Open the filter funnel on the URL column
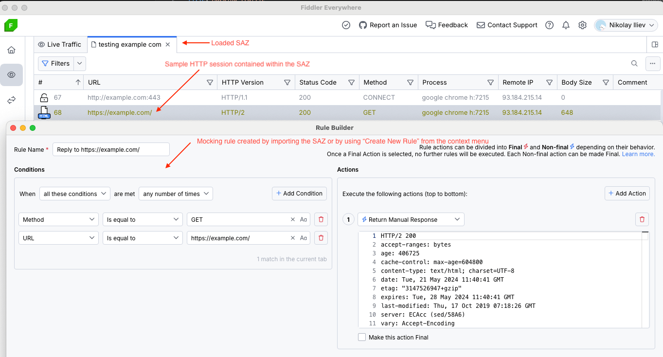Screen dimensions: 663x357 (x=210, y=82)
